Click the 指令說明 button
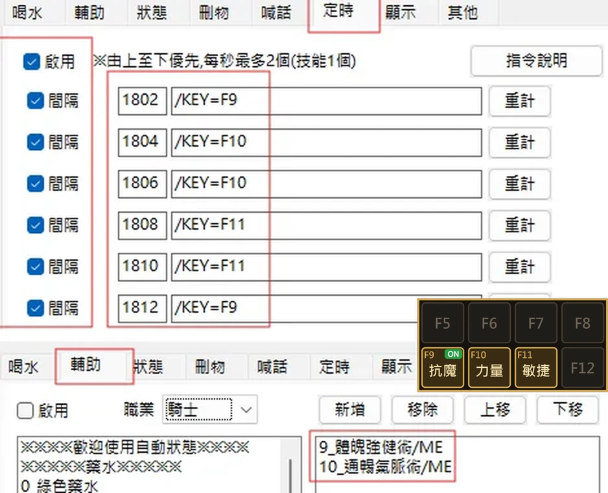This screenshot has width=608, height=493. pyautogui.click(x=536, y=61)
